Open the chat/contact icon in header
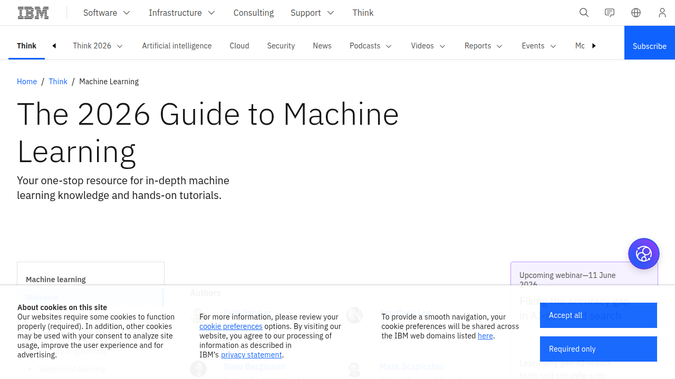Image resolution: width=675 pixels, height=379 pixels. click(x=610, y=13)
